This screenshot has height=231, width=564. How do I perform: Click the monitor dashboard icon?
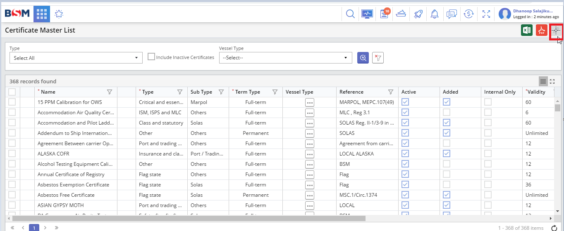(x=367, y=14)
